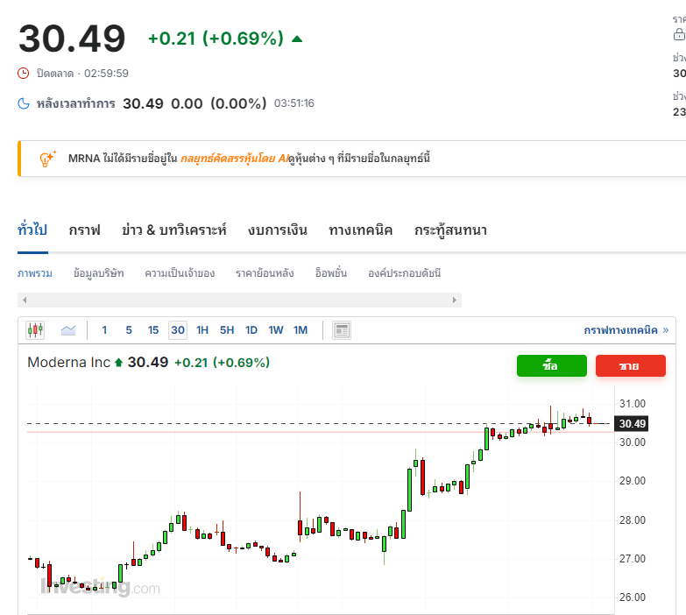
Task: Click the red market closed clock icon
Action: (23, 73)
